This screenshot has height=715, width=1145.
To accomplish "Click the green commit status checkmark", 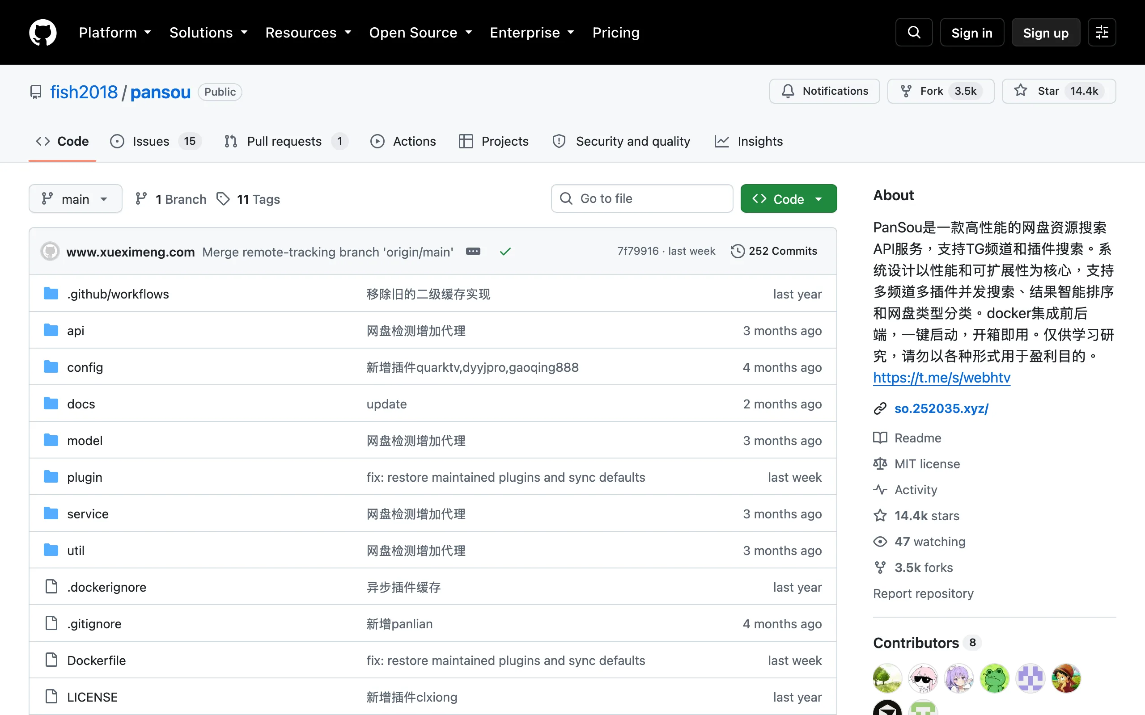I will coord(505,251).
